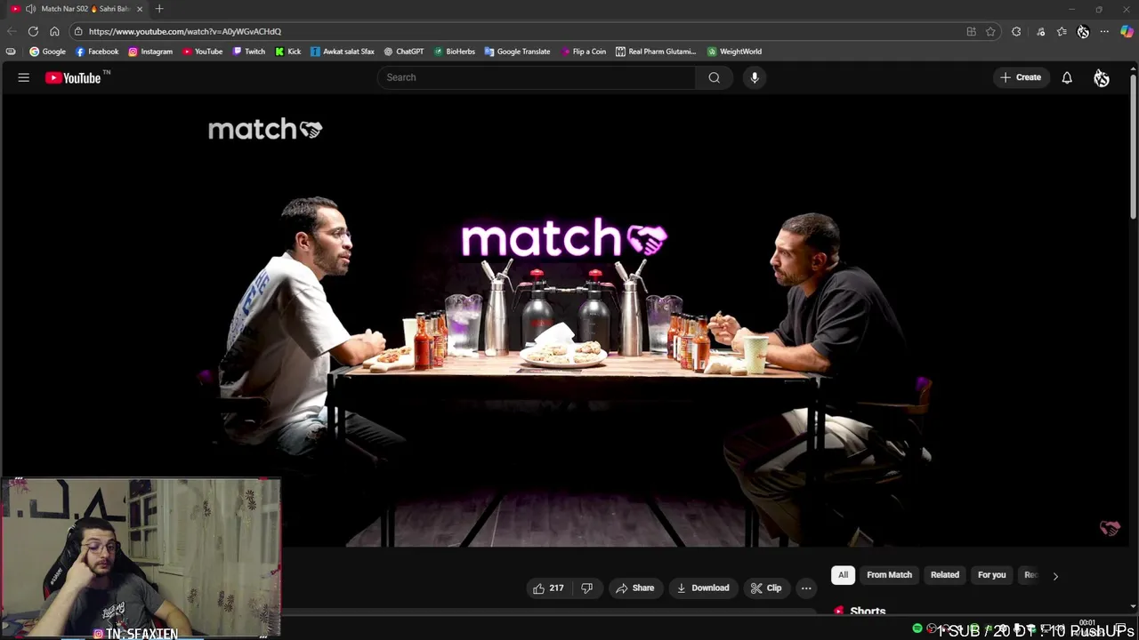Open Real Pharm Glutami... bookmark

(x=657, y=52)
